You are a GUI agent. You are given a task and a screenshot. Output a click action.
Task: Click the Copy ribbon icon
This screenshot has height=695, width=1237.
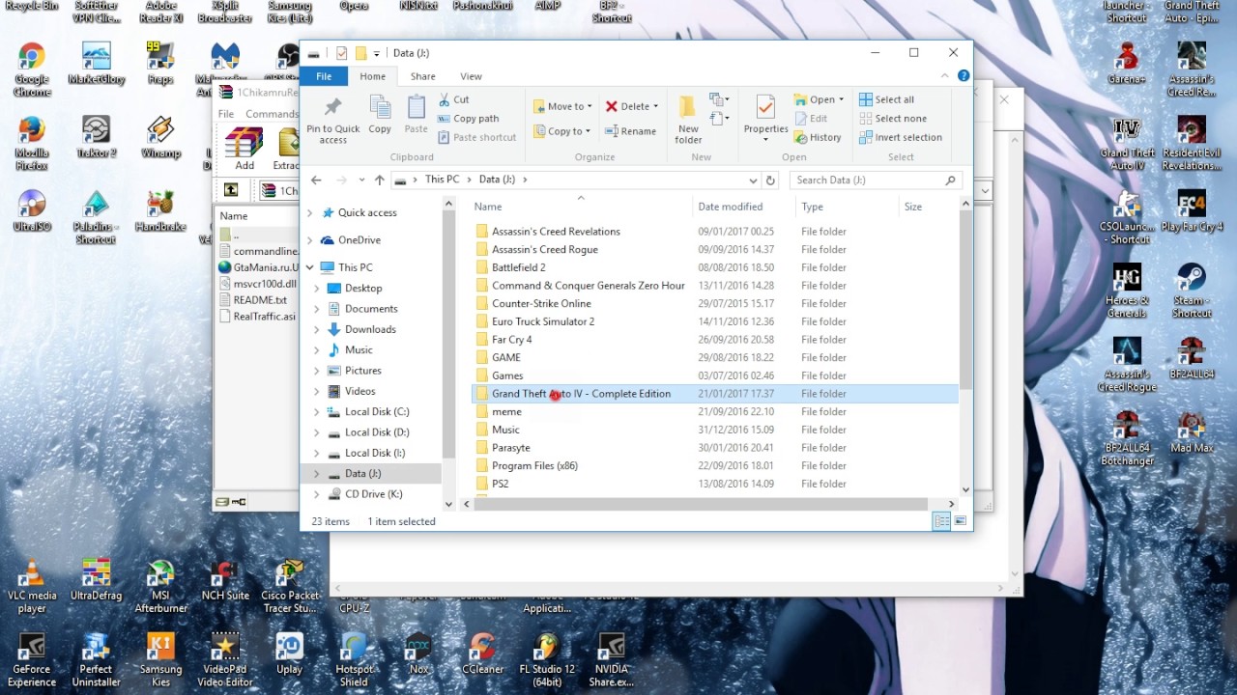pyautogui.click(x=380, y=108)
